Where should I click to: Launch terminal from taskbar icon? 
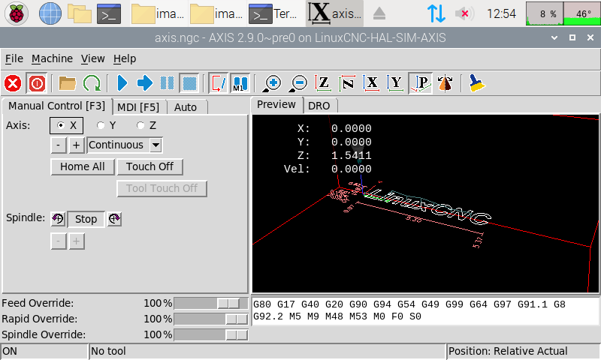tap(109, 13)
